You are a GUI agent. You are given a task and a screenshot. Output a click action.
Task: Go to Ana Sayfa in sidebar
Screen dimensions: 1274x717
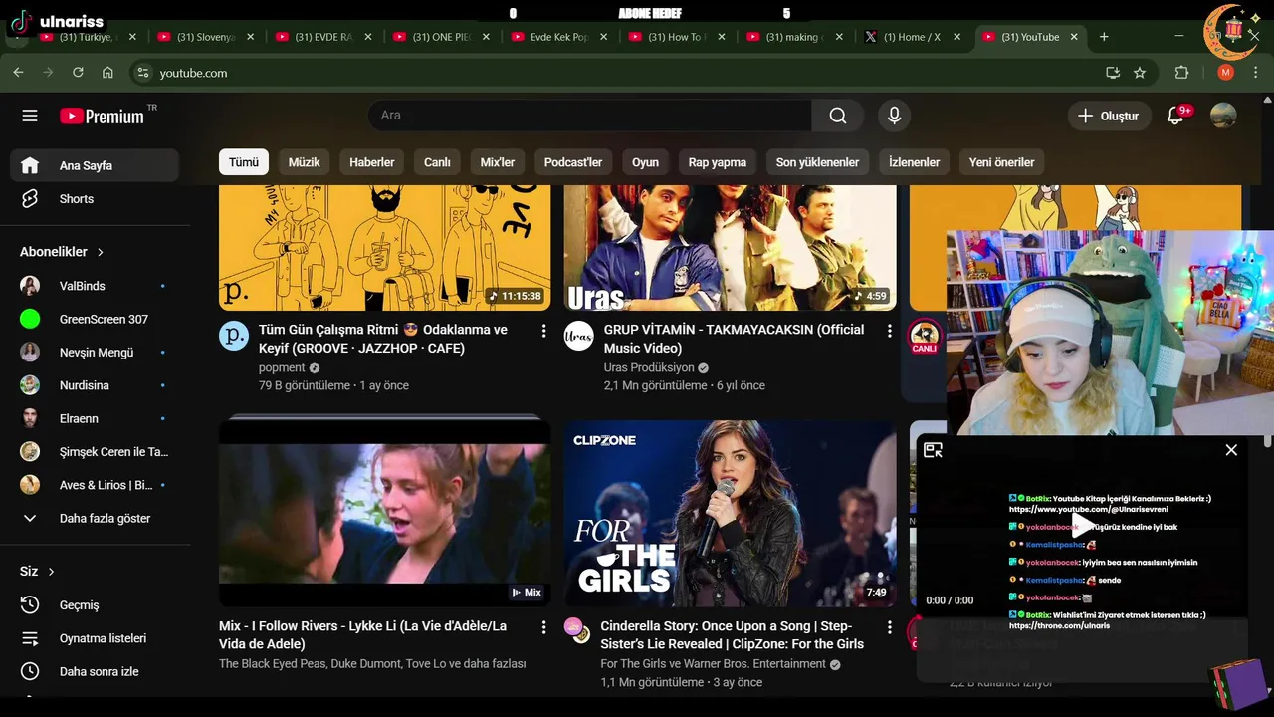[x=95, y=165]
